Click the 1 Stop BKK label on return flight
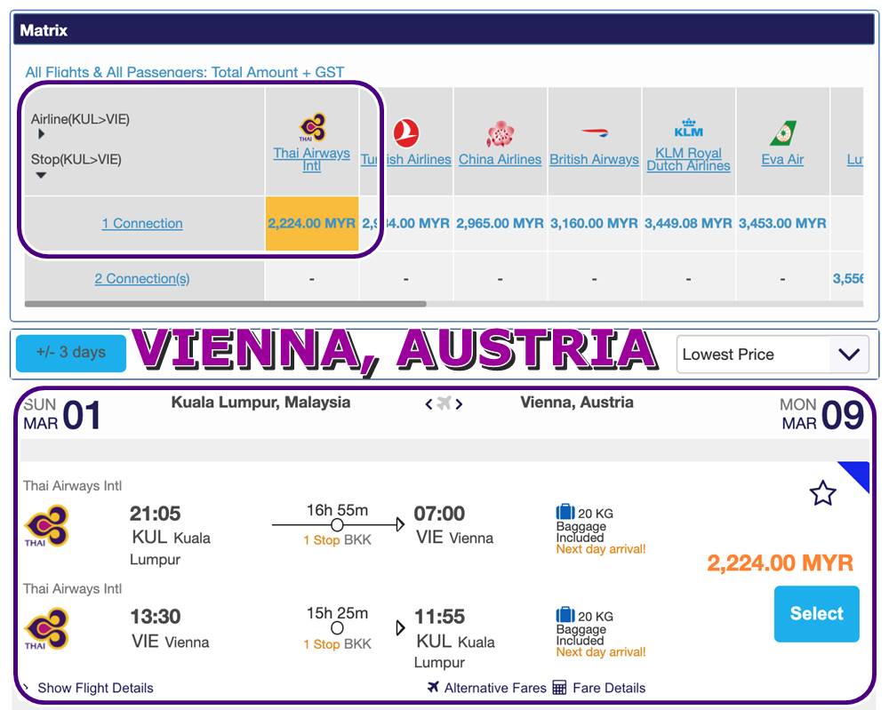Screen dimensions: 889x710 337,643
